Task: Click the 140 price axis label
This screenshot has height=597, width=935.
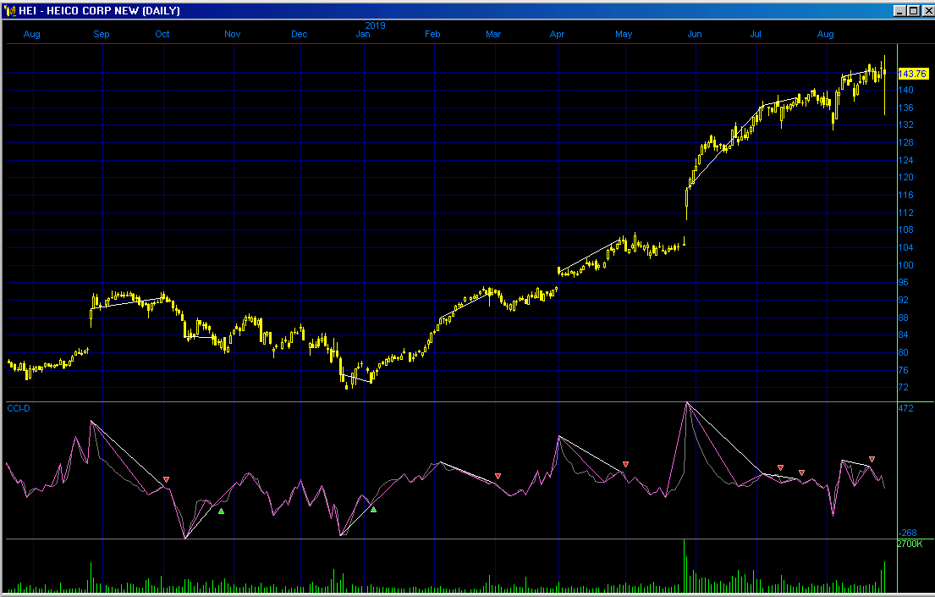Action: coord(905,90)
